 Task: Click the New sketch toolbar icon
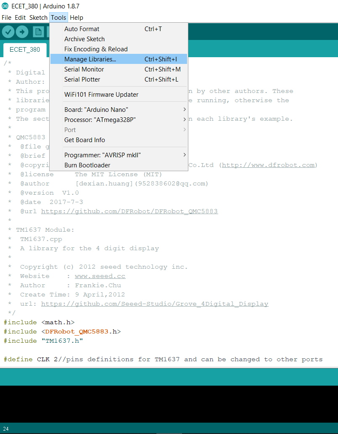38,32
